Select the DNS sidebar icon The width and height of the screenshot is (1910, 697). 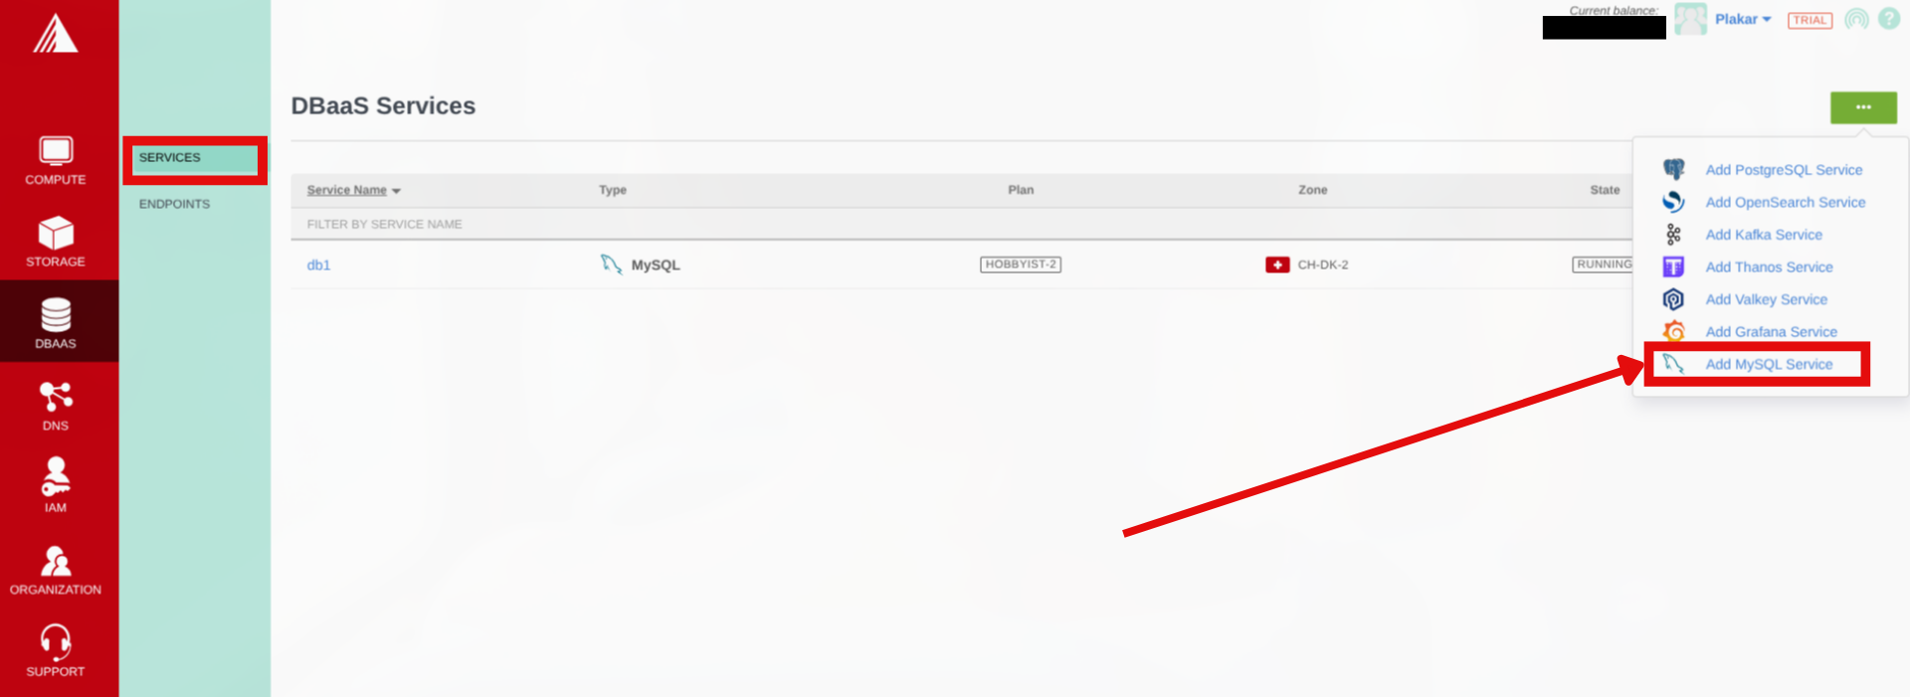tap(56, 397)
